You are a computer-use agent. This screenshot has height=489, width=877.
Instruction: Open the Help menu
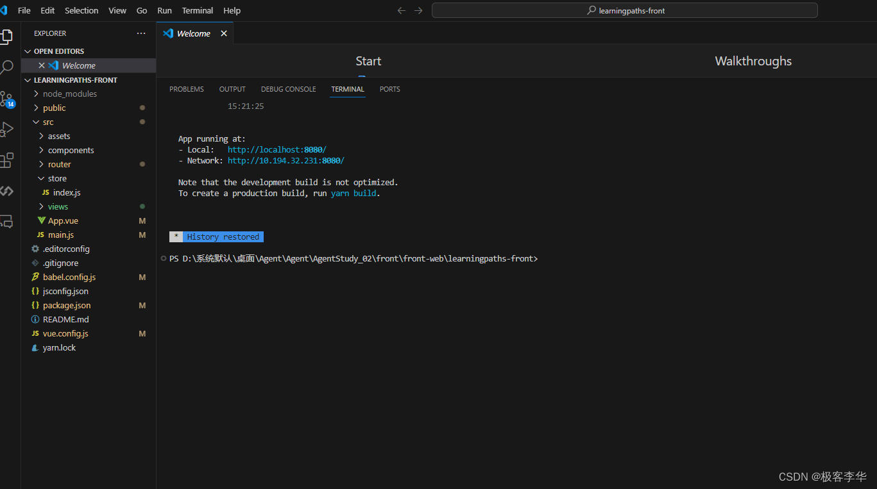(232, 10)
